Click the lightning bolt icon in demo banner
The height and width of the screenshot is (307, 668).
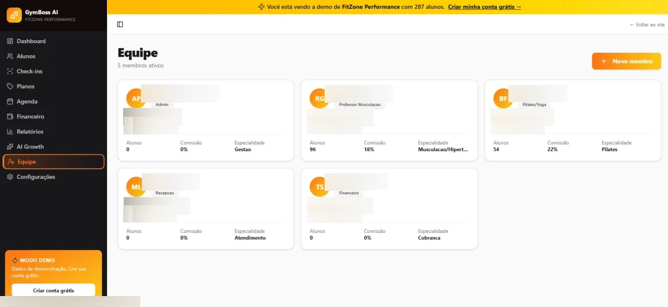[261, 7]
